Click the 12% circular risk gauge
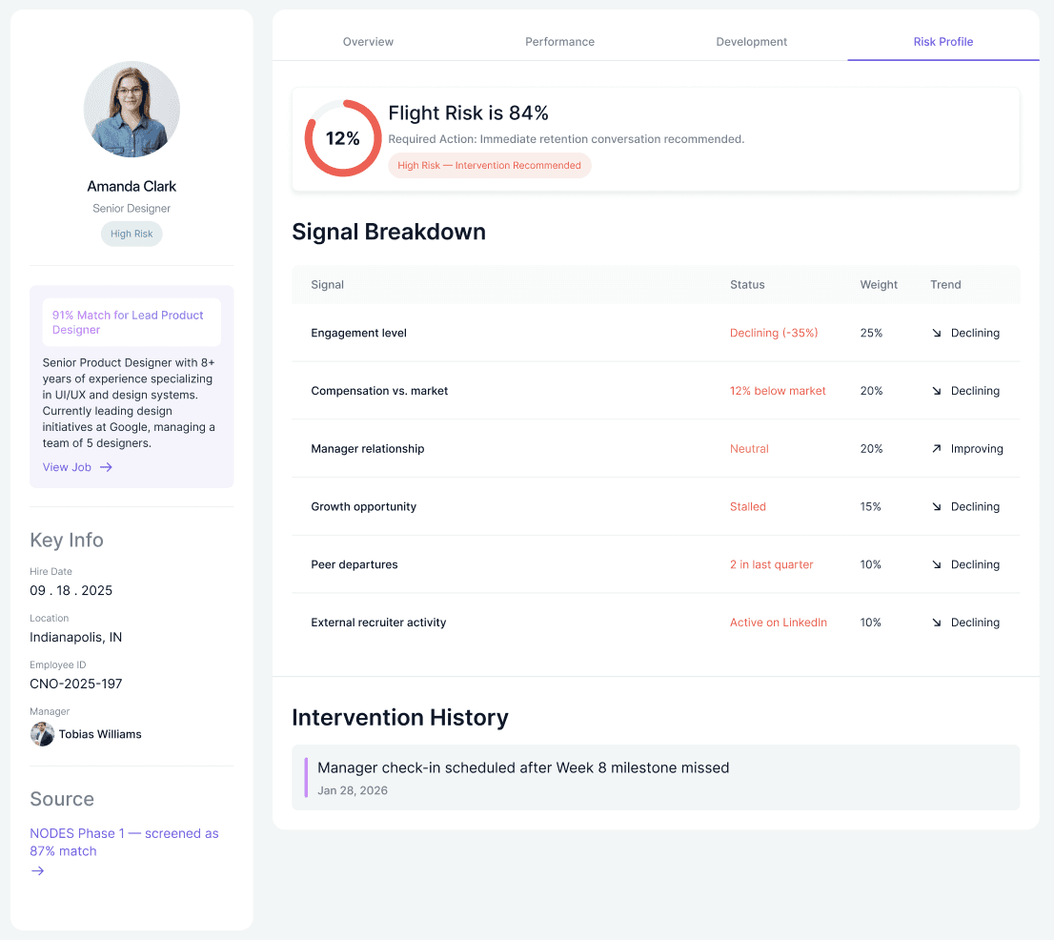1054x940 pixels. coord(343,138)
